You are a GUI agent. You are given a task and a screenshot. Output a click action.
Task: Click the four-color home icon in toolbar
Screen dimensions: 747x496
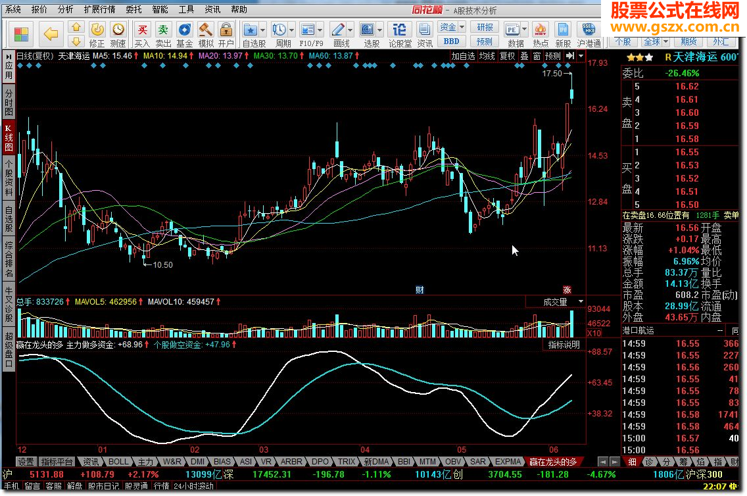[21, 34]
